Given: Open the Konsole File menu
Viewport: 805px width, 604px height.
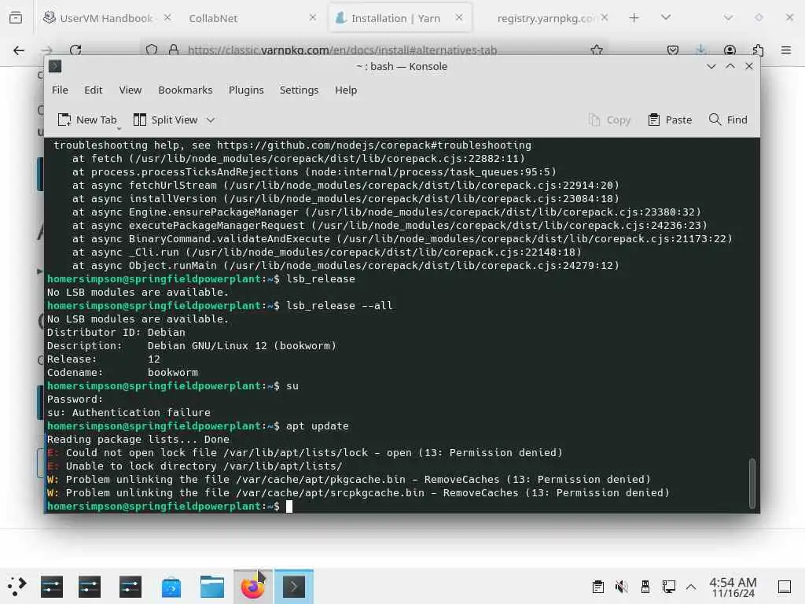Looking at the screenshot, I should [60, 90].
